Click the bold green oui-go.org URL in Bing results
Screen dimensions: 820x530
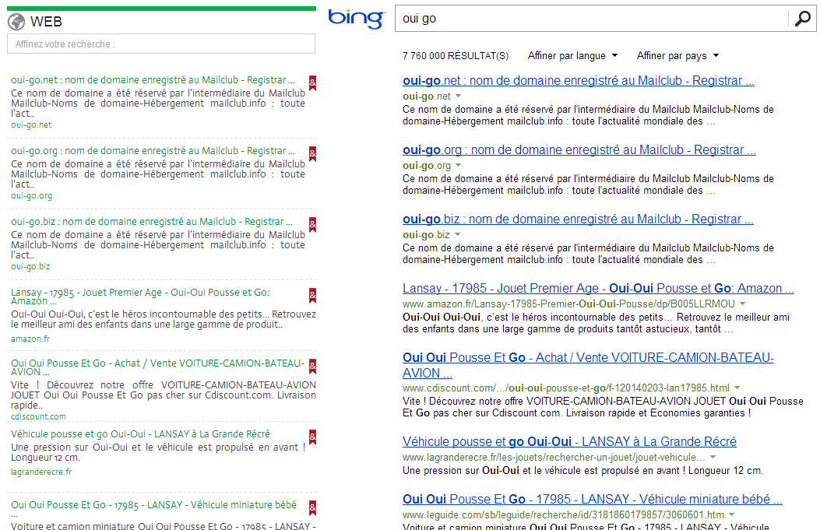426,166
